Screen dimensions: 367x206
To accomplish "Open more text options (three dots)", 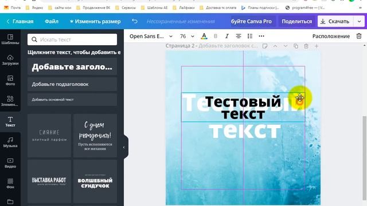I will pyautogui.click(x=261, y=36).
